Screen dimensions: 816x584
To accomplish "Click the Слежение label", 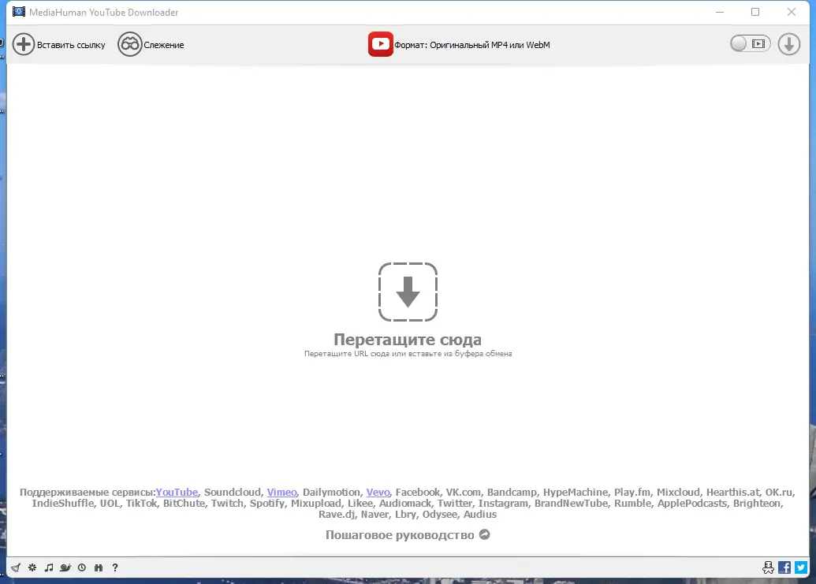I will tap(164, 45).
